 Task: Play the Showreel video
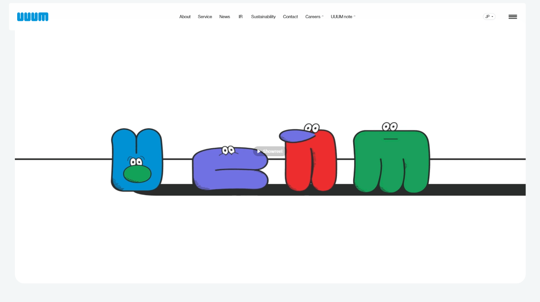(x=270, y=151)
